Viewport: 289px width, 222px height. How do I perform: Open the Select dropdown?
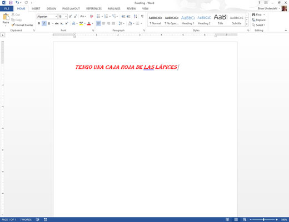259,25
